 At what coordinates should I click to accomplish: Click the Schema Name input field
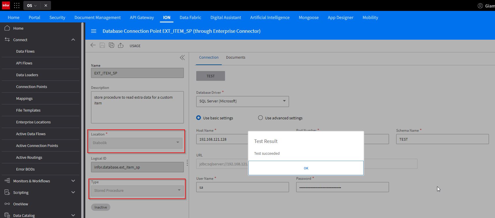[442, 139]
